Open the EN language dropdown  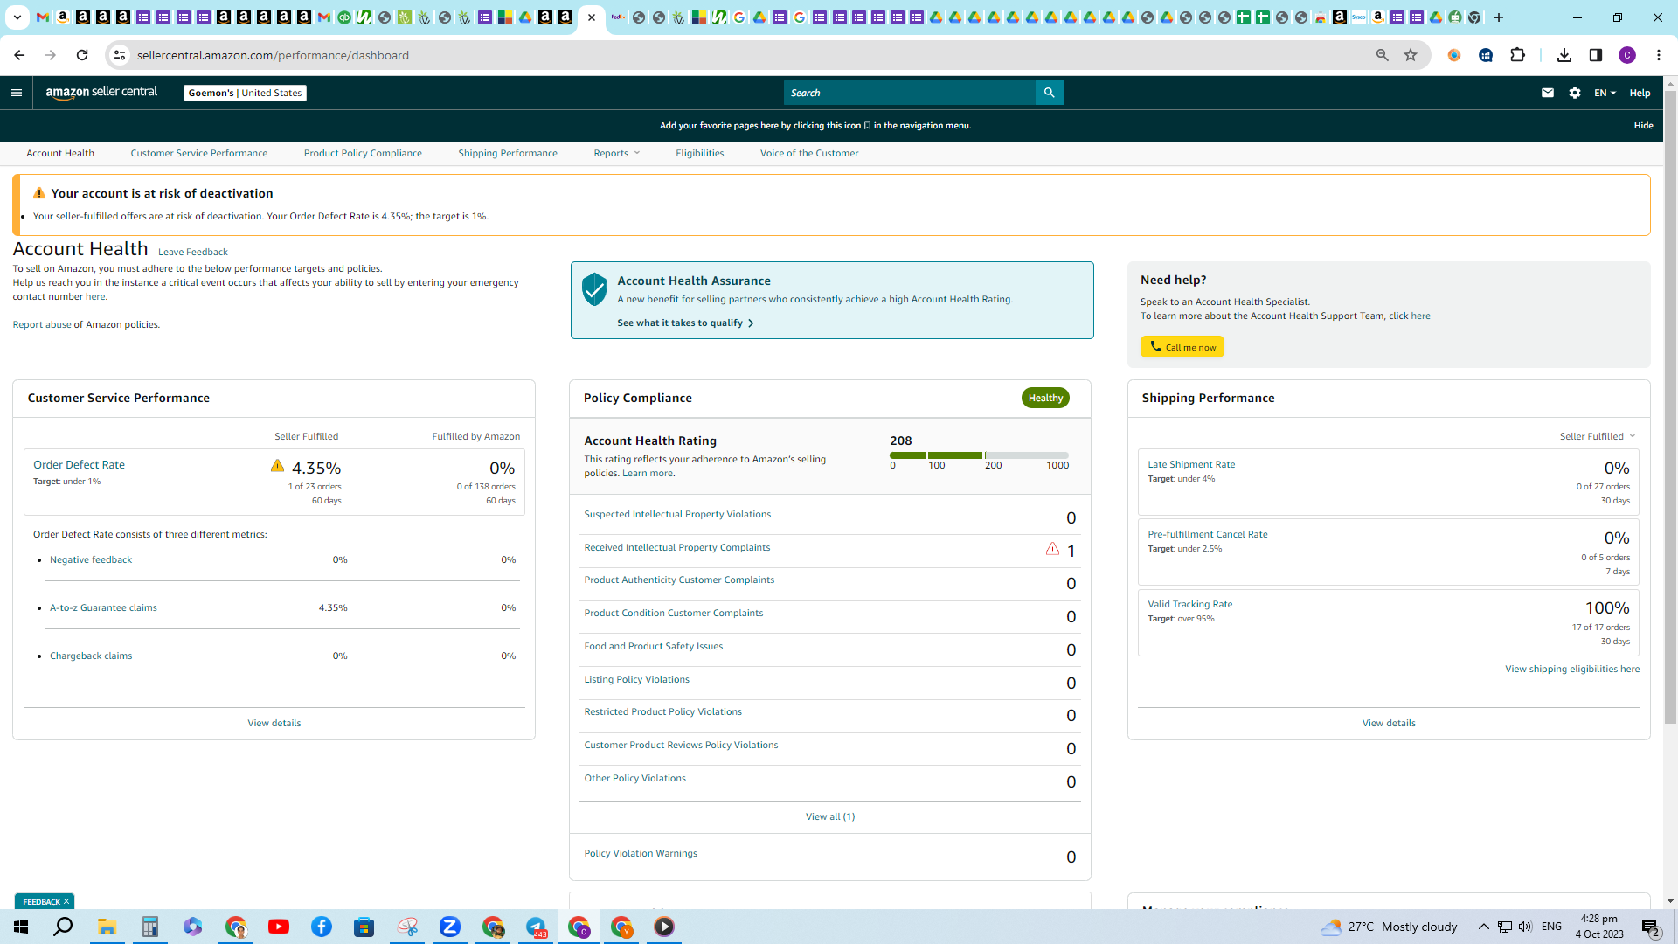click(1605, 93)
